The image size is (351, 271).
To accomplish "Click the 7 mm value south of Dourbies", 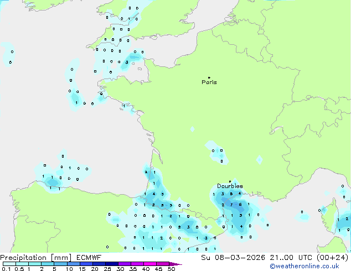I will (231, 205).
